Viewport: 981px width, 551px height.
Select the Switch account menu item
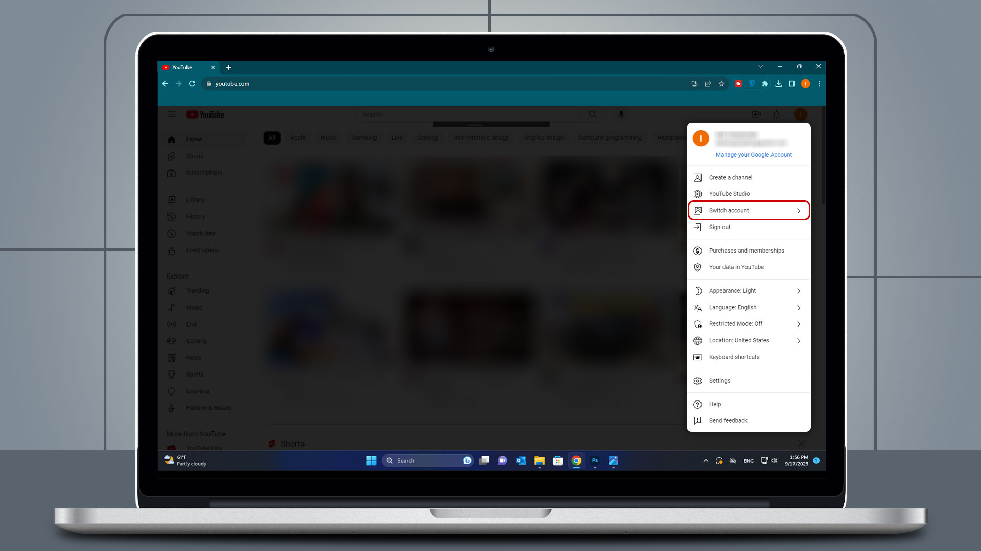[748, 210]
